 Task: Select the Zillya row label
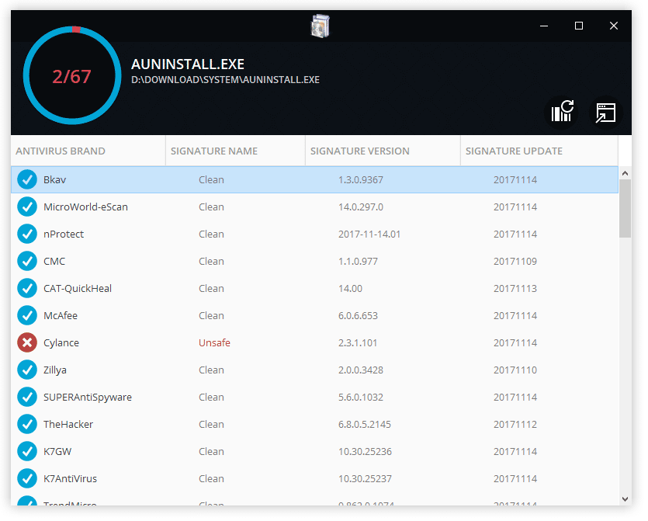[55, 370]
